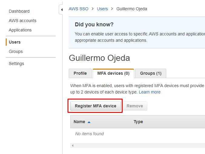The height and width of the screenshot is (154, 205).
Task: Collapse the sidebar with the arrow handle
Action: [x=61, y=10]
